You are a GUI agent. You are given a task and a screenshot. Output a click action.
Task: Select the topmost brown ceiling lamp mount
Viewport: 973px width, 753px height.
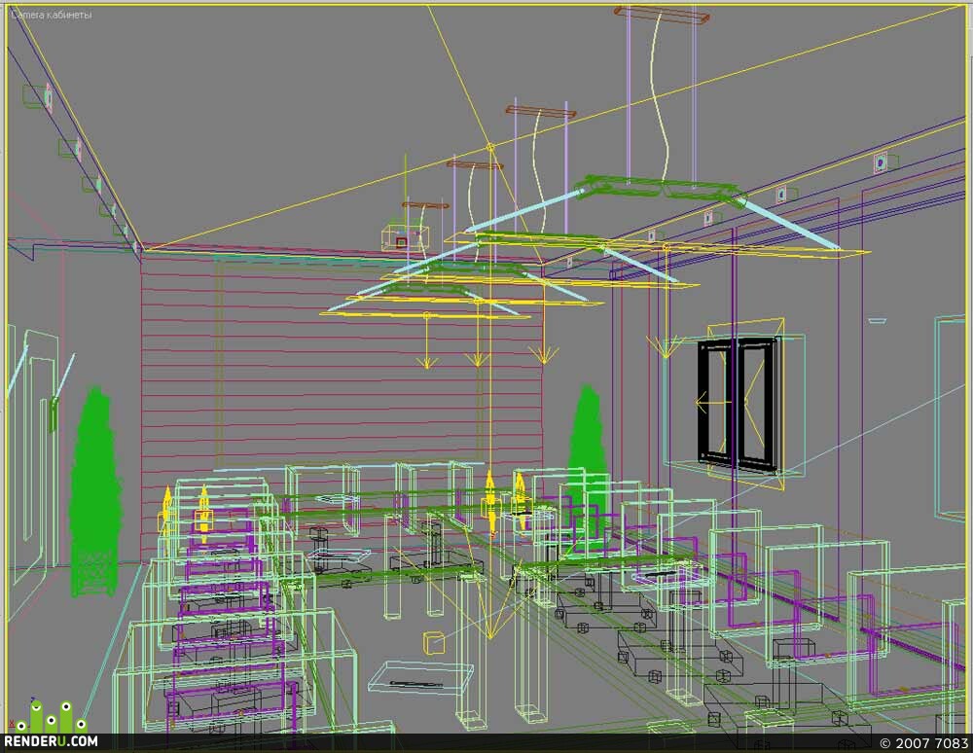click(662, 15)
